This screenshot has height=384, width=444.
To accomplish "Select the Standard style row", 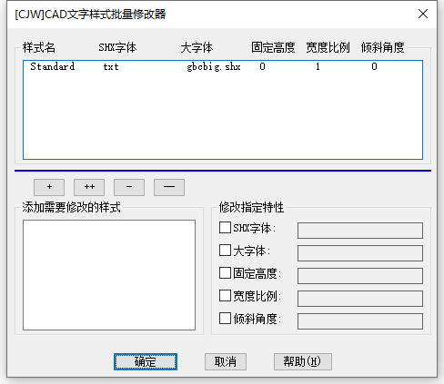I will [x=223, y=66].
